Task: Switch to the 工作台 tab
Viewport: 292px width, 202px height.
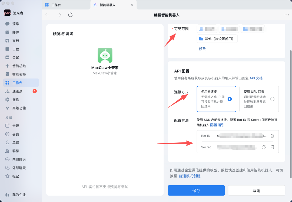Action: tap(56, 5)
